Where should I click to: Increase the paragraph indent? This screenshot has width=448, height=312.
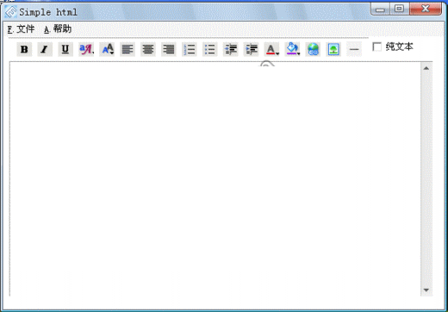tap(252, 49)
